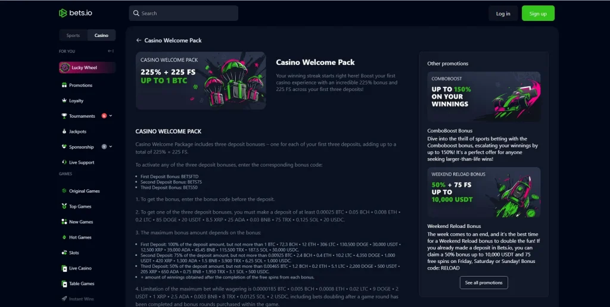Click the Casino Welcome Pack banner image
Screen dimensions: 610x307
201,80
